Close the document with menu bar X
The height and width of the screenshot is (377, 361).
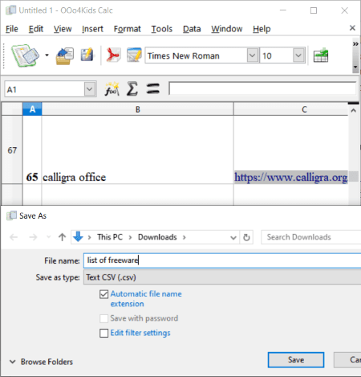coord(352,28)
